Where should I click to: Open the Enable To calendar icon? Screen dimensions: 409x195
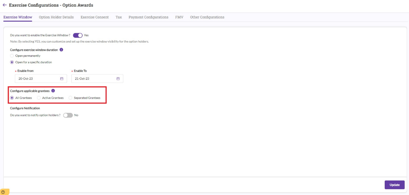click(118, 78)
